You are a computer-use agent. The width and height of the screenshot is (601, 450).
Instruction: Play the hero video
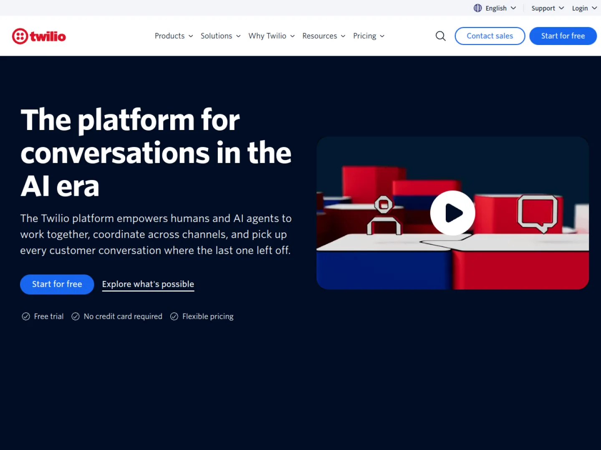(x=453, y=213)
